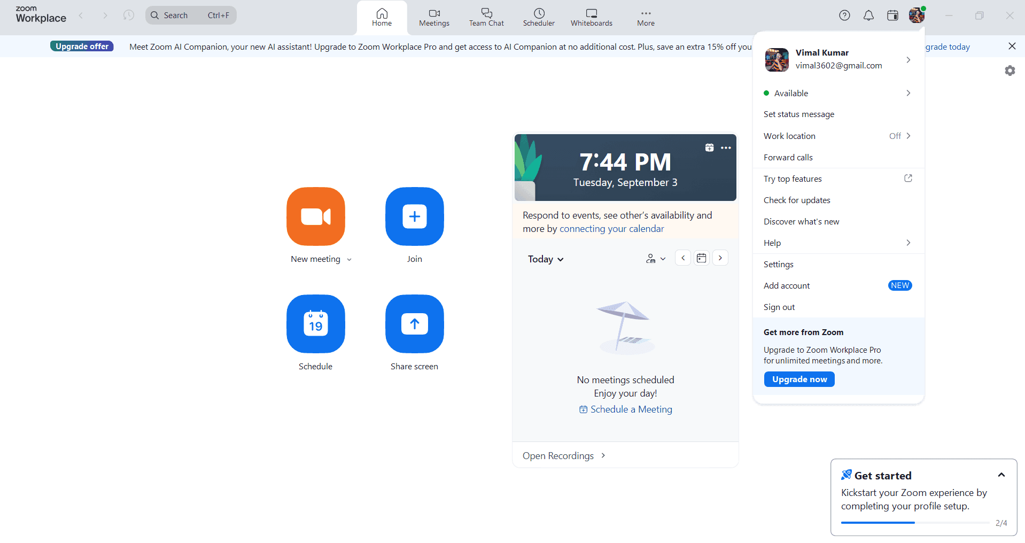Click the Upgrade now button
This screenshot has height=543, width=1025.
click(799, 379)
